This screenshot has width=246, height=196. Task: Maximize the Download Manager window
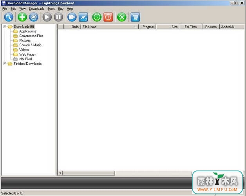[237, 3]
